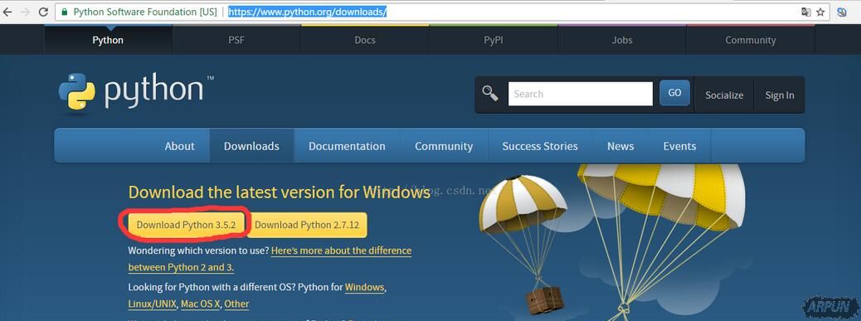
Task: Select the PyPI top tab
Action: [x=494, y=40]
